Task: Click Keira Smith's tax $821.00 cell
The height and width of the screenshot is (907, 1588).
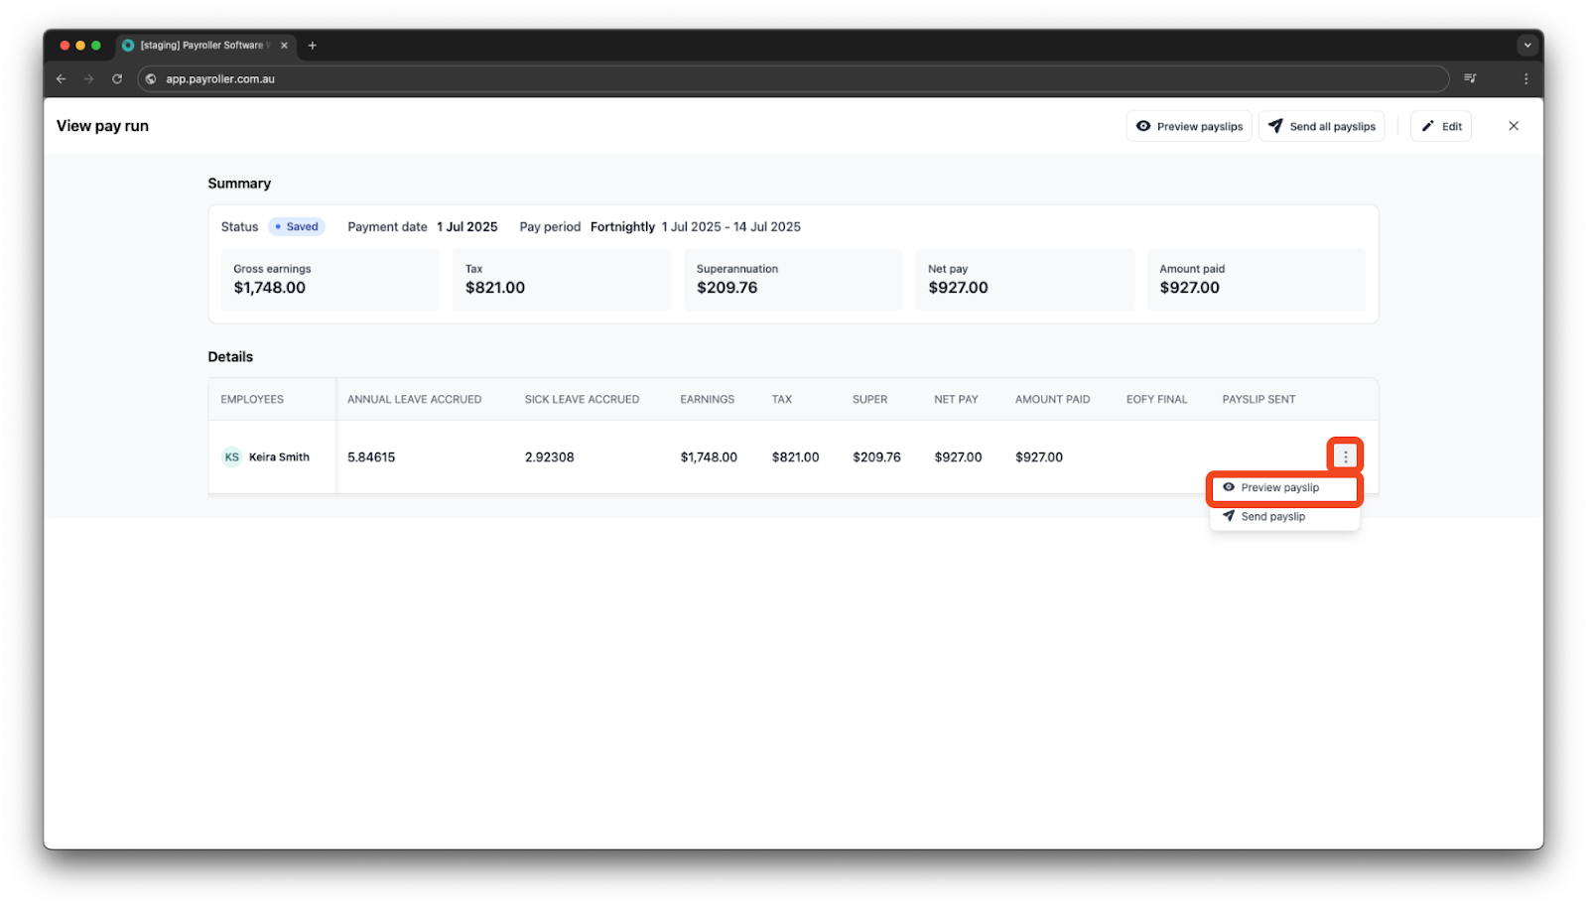Action: pos(796,457)
